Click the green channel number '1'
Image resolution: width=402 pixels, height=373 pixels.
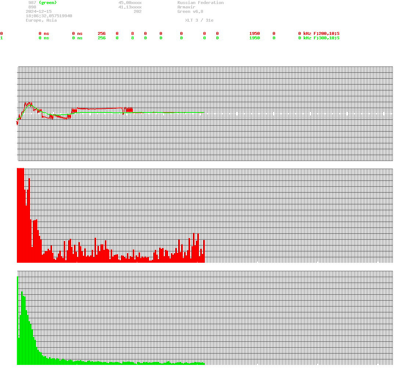pos(1,38)
